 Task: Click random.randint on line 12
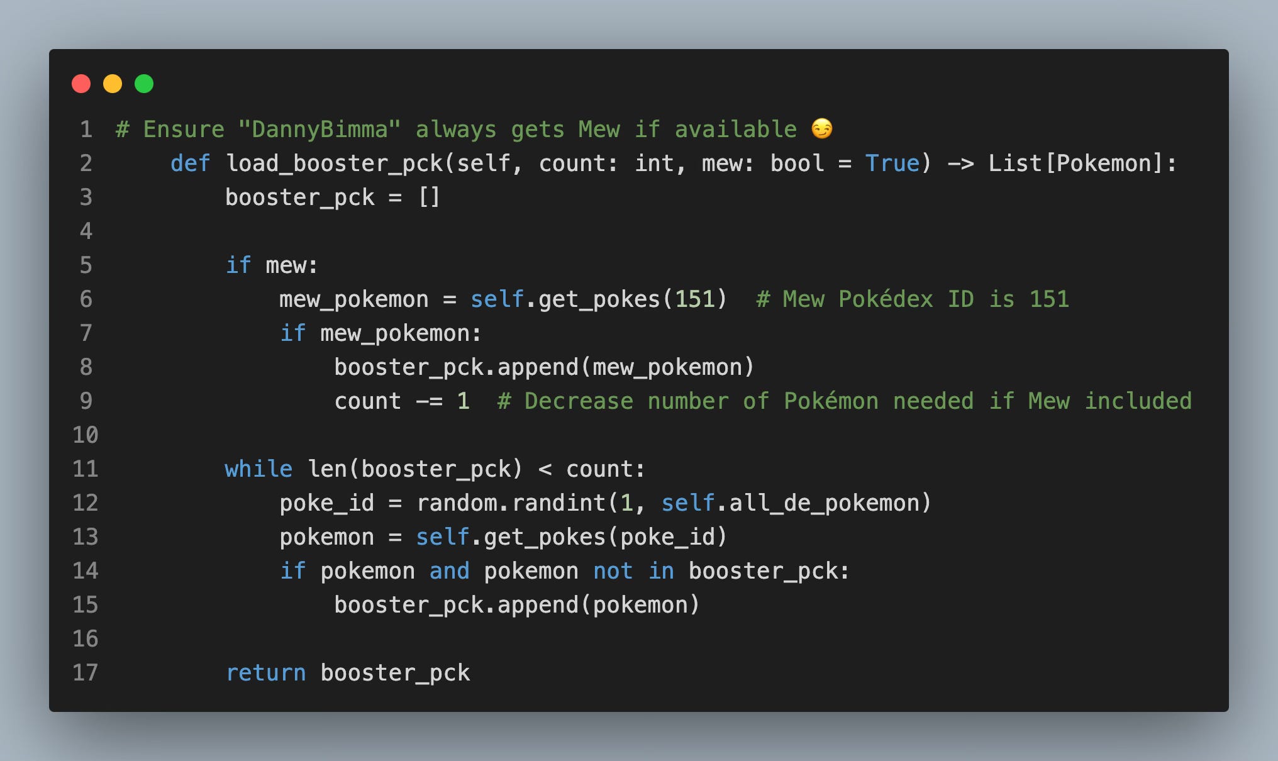[511, 503]
